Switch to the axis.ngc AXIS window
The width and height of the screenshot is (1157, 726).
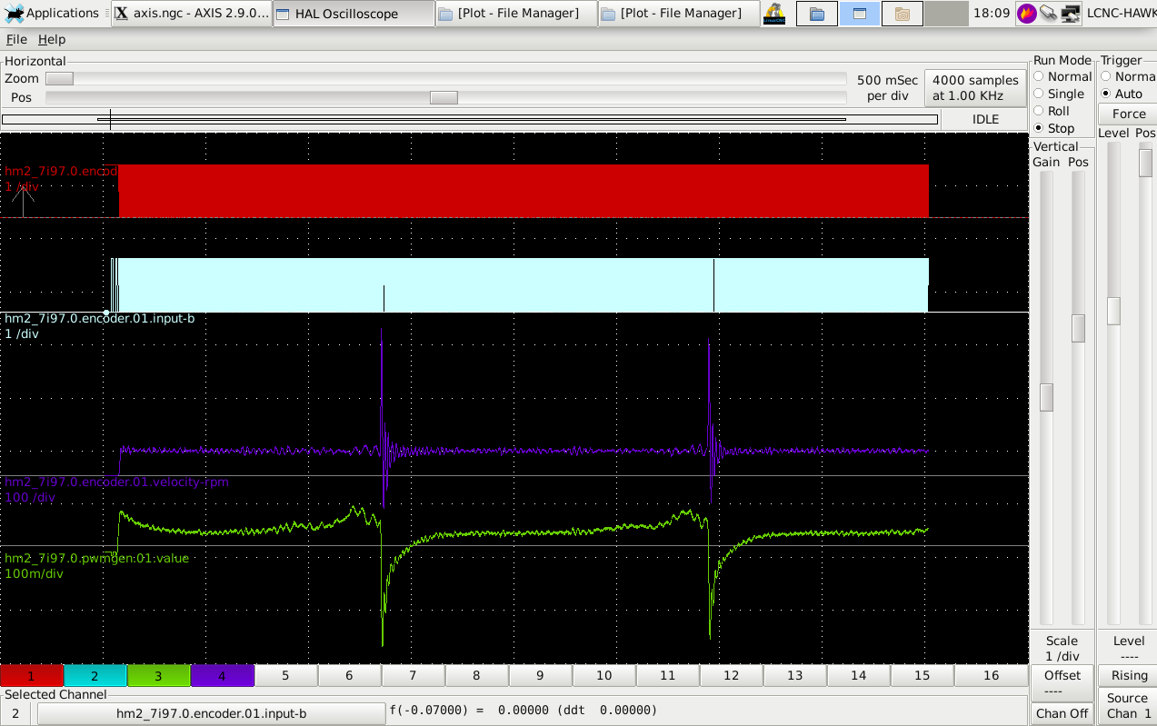pyautogui.click(x=192, y=14)
